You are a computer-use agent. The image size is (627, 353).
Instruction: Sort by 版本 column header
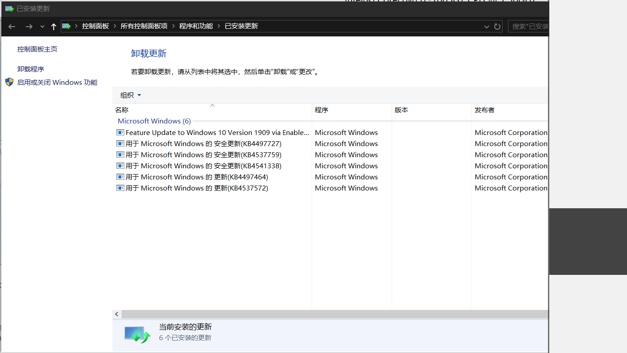432,110
